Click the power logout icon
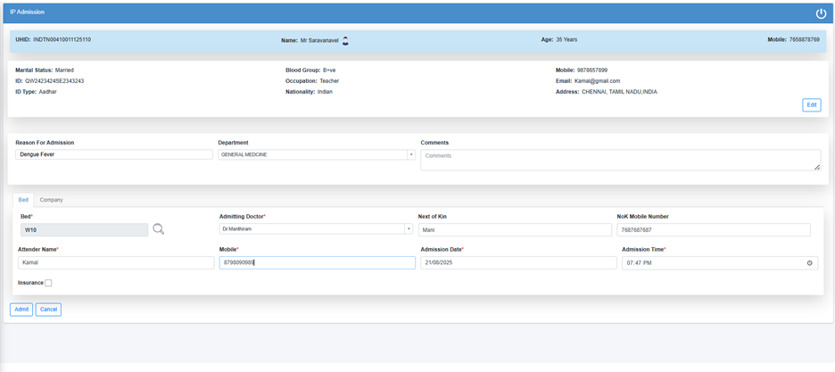 coord(821,13)
